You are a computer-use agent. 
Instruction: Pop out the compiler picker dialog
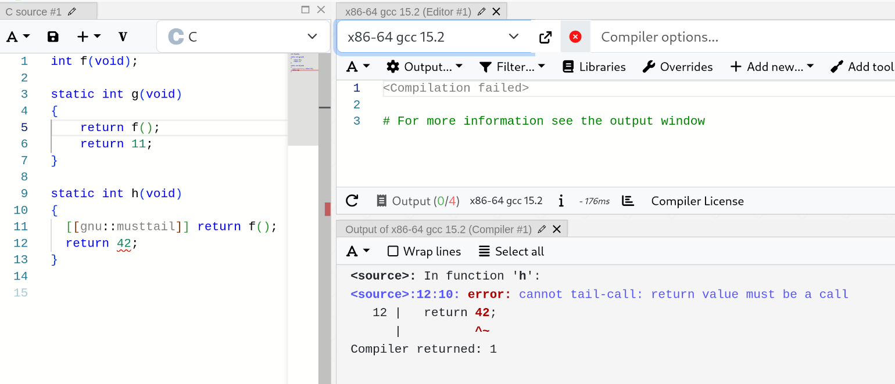click(545, 37)
